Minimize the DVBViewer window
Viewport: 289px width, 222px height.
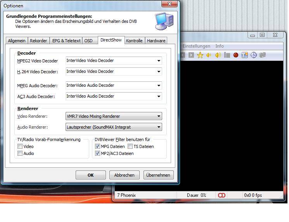[x=253, y=35]
